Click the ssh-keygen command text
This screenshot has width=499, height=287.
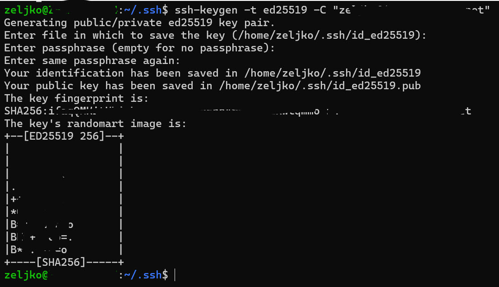(206, 10)
